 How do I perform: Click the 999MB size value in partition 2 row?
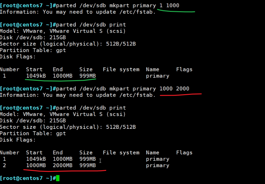point(87,165)
